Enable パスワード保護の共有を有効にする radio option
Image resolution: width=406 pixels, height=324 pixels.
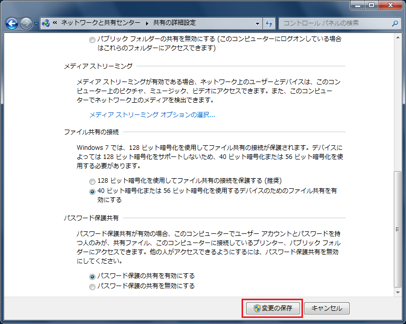92,276
